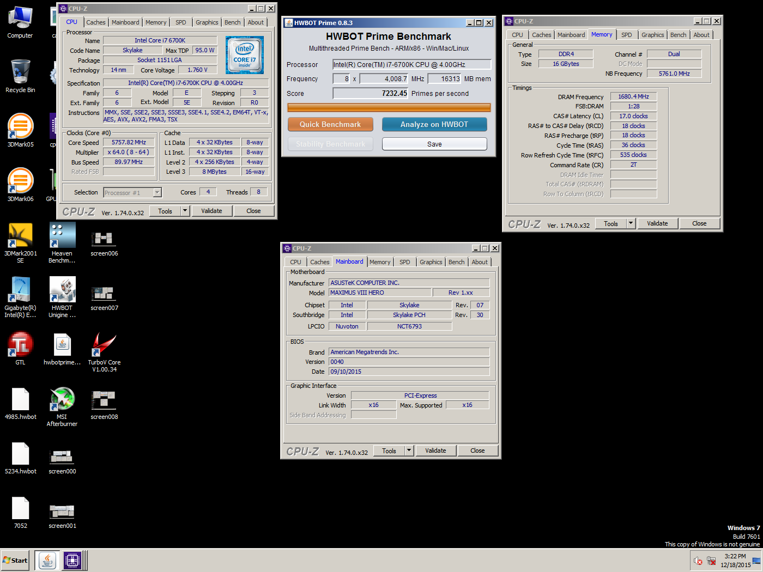Viewport: 763px width, 572px height.
Task: Open the Windows Start menu
Action: click(x=15, y=560)
